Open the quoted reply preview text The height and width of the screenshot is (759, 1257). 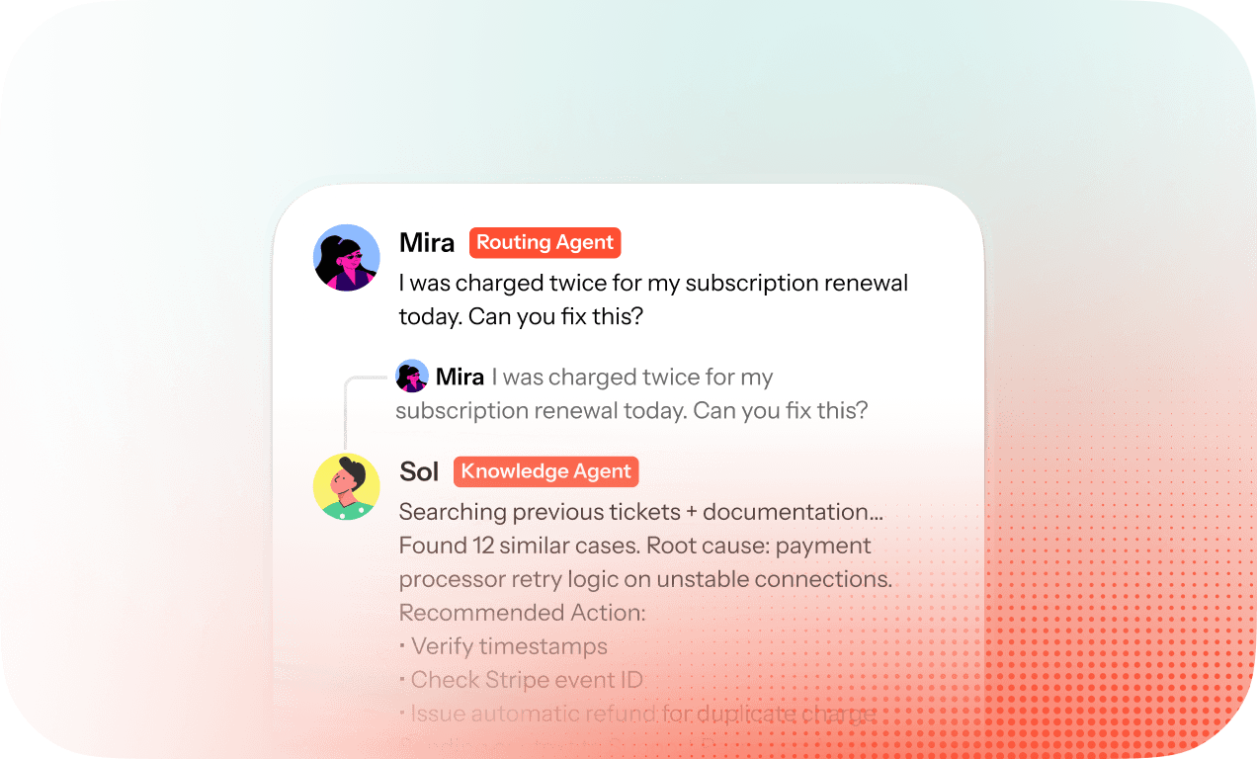point(631,393)
